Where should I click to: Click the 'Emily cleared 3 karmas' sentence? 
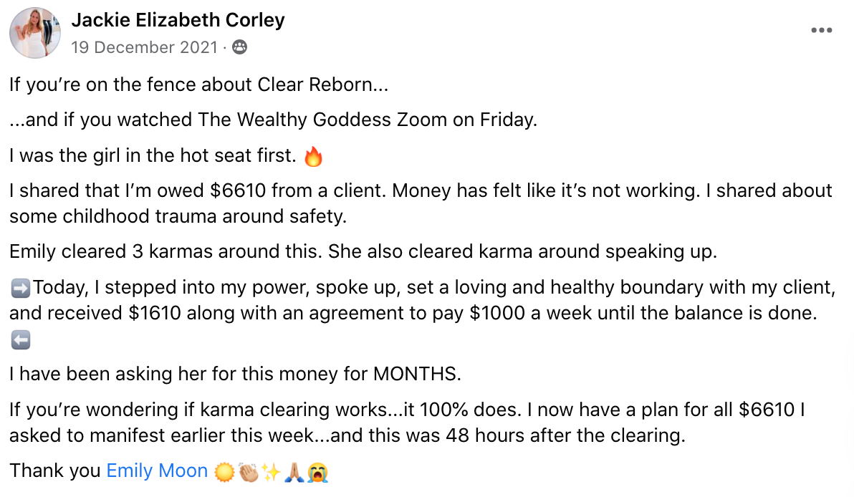363,251
